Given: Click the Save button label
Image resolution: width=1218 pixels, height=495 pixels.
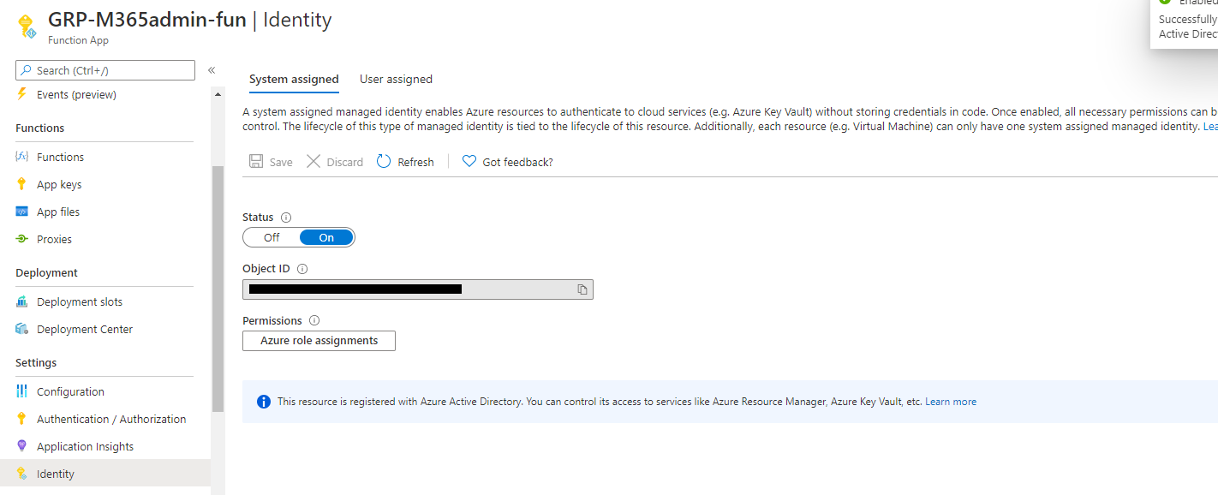Looking at the screenshot, I should pos(281,162).
